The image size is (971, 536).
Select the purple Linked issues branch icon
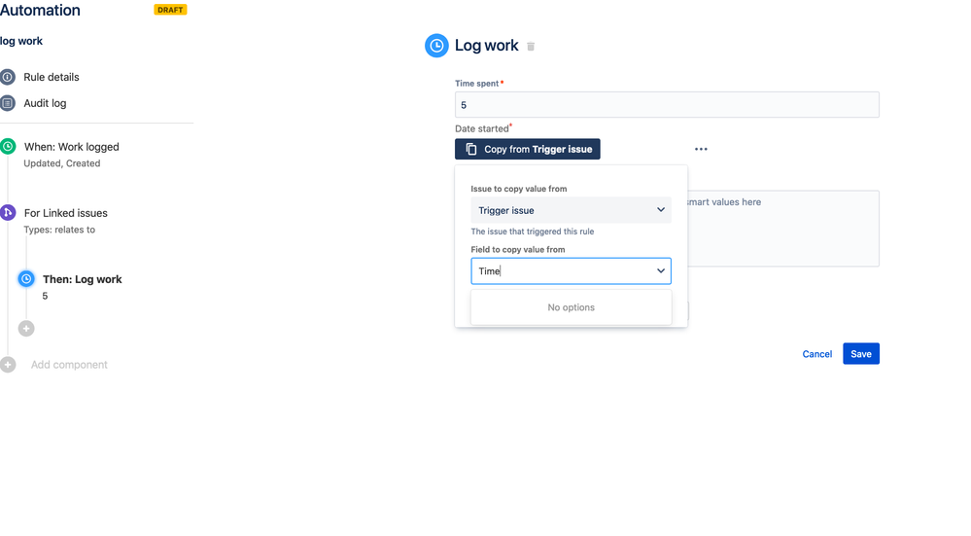(x=8, y=212)
